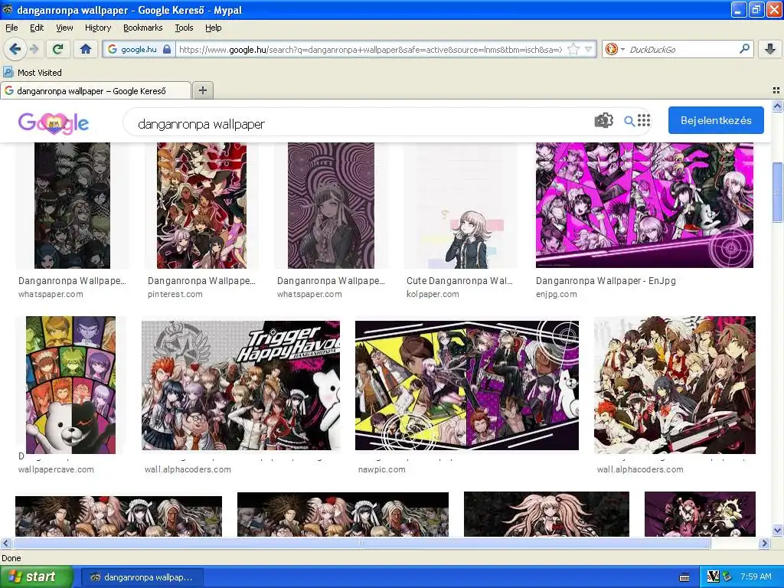Open the Trigger Happy Havoc thumbnail
Screen dimensions: 784x588
[241, 385]
